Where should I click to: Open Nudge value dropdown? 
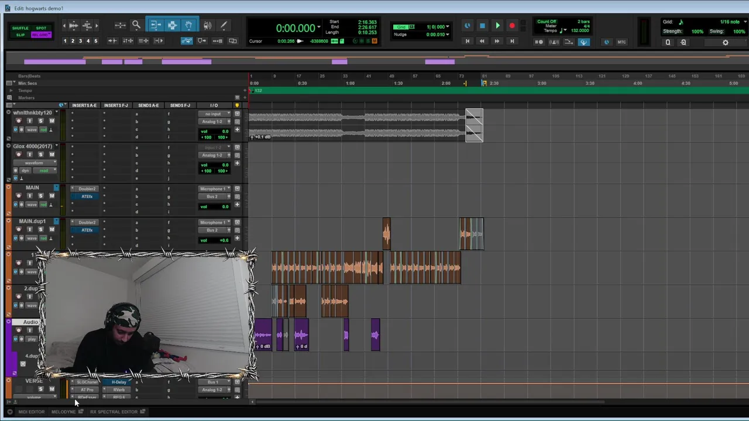point(448,34)
